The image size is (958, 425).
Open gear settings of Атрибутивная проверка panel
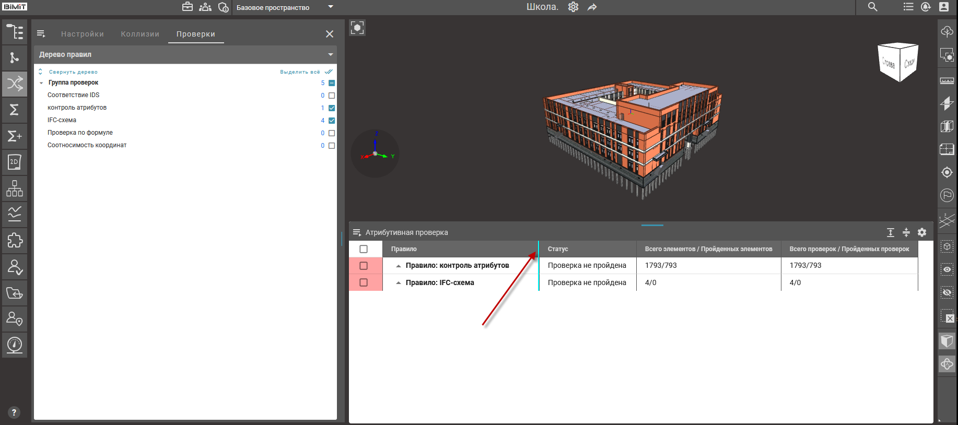[x=922, y=232]
